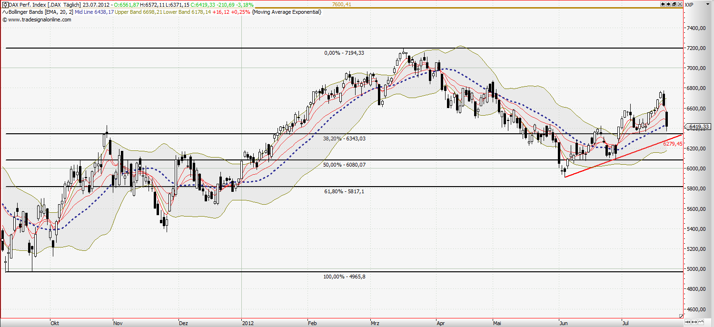Click the Mrz label on the time axis
The width and height of the screenshot is (714, 327).
pos(374,323)
